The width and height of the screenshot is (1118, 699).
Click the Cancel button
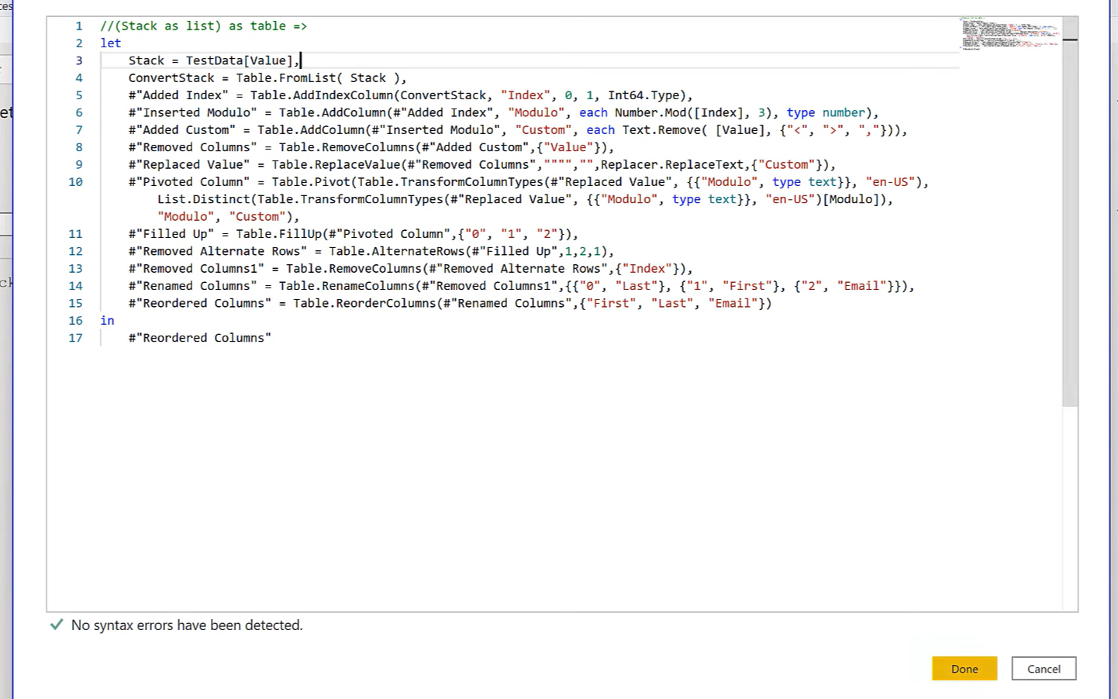click(x=1044, y=669)
